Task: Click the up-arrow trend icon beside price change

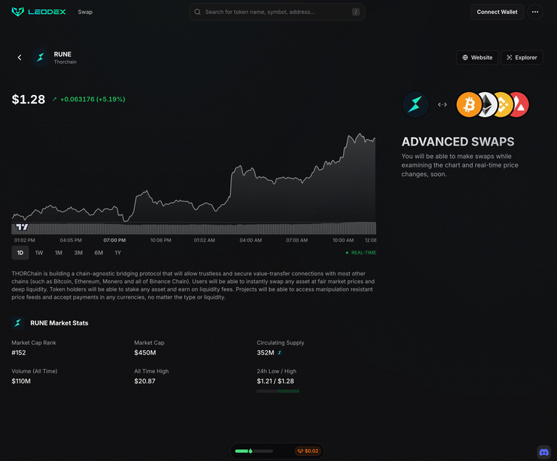Action: [x=54, y=99]
